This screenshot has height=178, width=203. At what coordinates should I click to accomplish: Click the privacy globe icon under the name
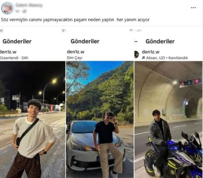coord(24,11)
